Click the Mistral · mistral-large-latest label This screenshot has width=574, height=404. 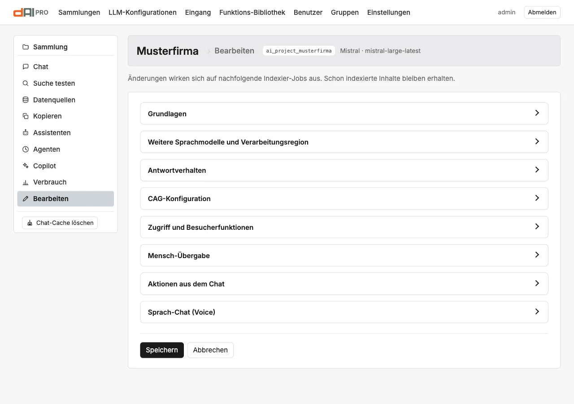(x=380, y=51)
